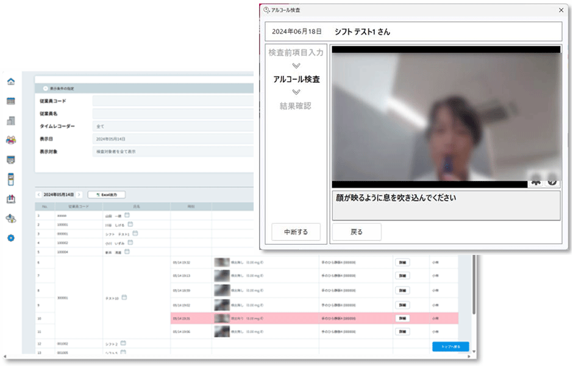
Task: Click the blue gear settings sidebar icon
Action: point(10,237)
